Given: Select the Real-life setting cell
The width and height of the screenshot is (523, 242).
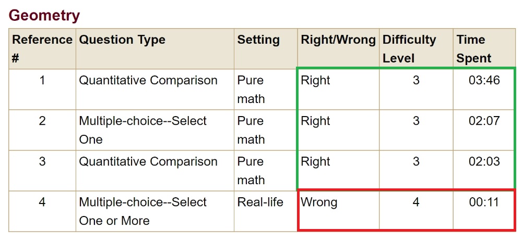Looking at the screenshot, I should coord(260,202).
